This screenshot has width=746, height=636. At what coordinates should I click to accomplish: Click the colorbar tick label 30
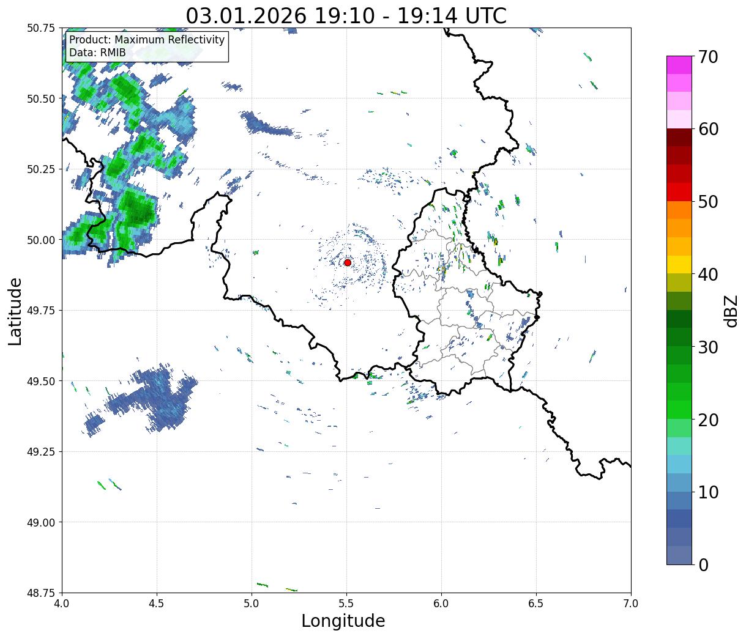708,347
